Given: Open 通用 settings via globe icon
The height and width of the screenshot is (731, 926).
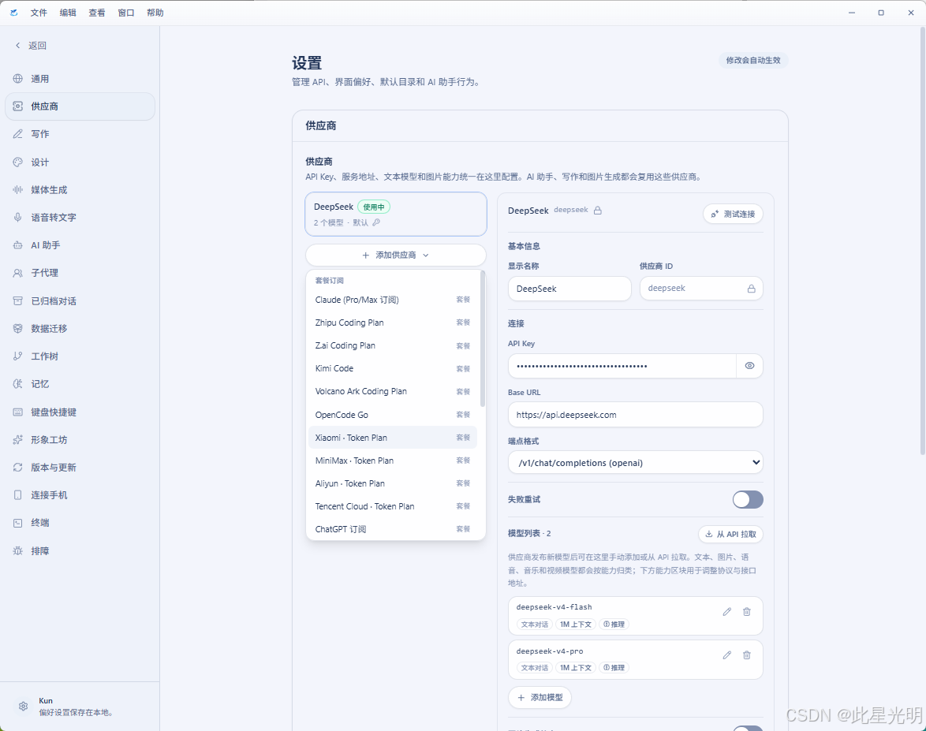Looking at the screenshot, I should [x=17, y=79].
